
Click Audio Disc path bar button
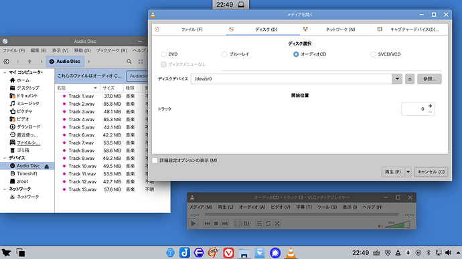(x=65, y=62)
